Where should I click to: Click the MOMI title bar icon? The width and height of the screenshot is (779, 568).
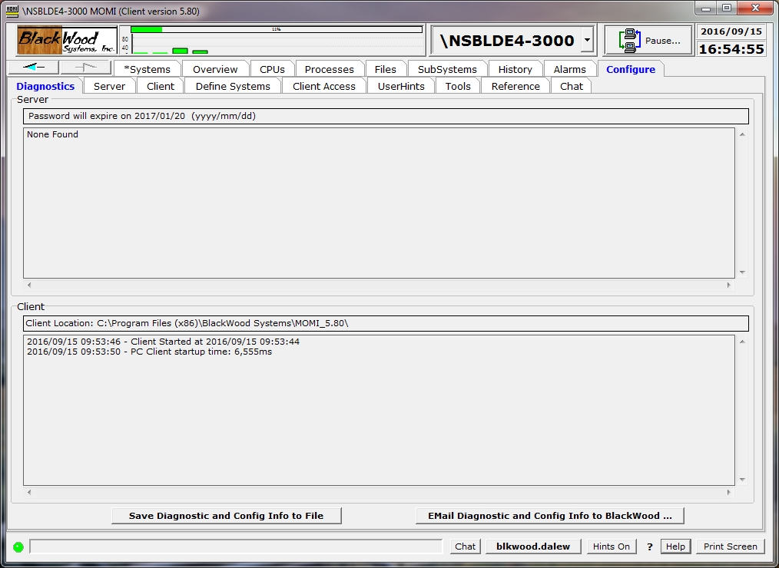point(12,8)
